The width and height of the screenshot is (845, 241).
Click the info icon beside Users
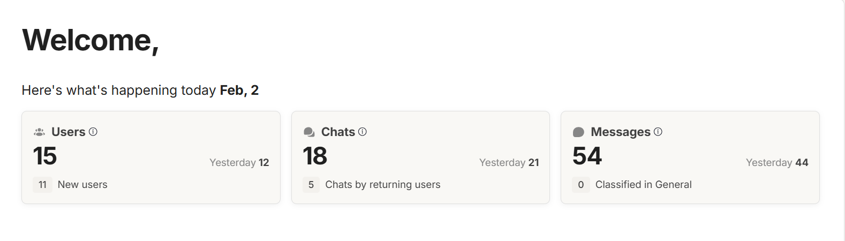pyautogui.click(x=93, y=132)
